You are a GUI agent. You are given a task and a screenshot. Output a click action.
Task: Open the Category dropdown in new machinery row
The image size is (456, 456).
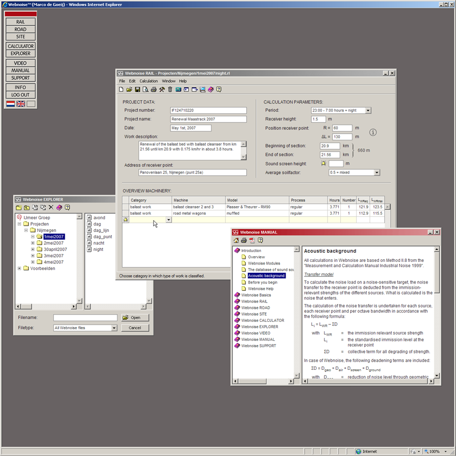click(169, 220)
